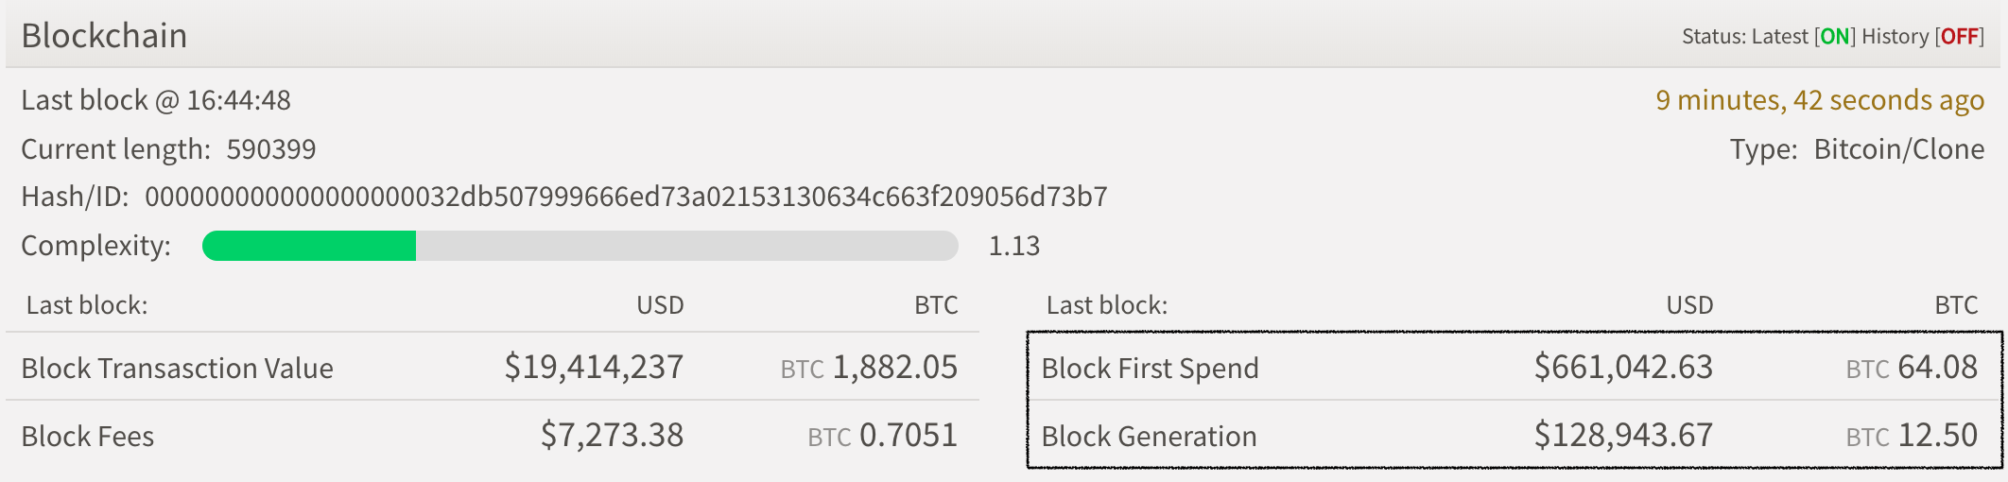Click the green Complexity progress bar
2008x482 pixels.
coord(309,246)
